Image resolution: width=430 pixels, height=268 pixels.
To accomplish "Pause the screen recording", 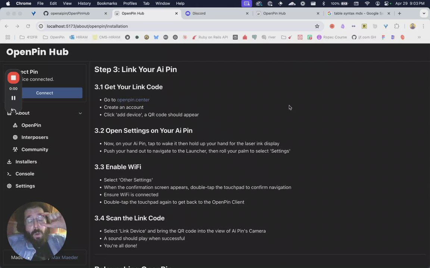I will pyautogui.click(x=13, y=98).
